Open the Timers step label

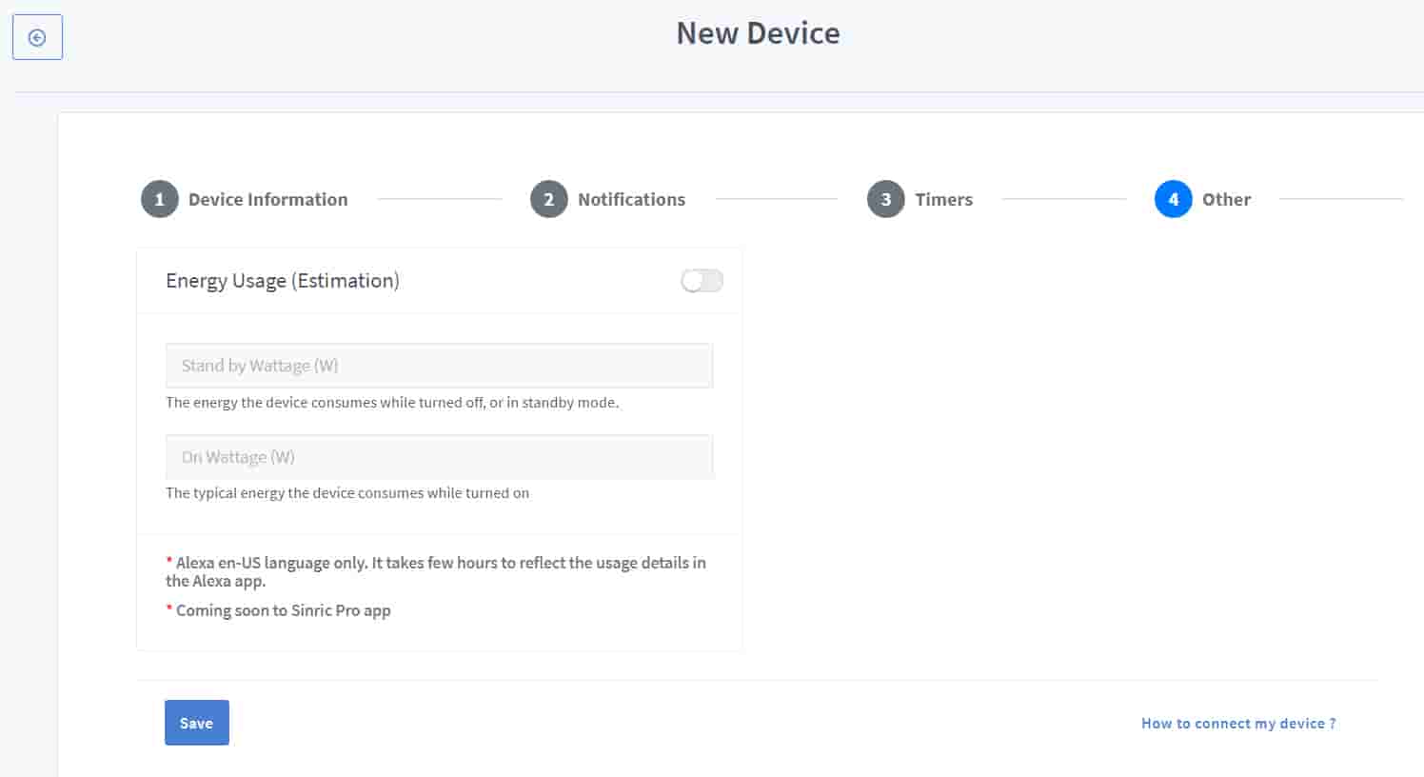(x=943, y=199)
